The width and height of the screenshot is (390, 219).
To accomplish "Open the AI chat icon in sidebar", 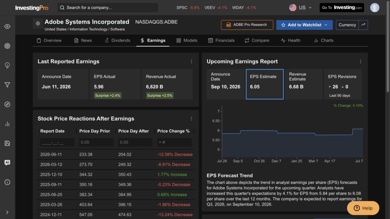I will pos(7,163).
